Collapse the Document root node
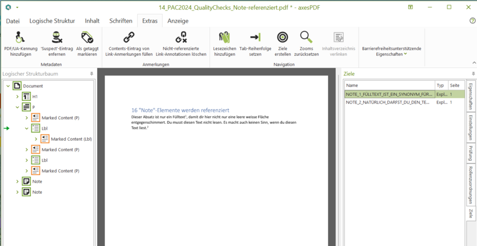 pos(8,86)
